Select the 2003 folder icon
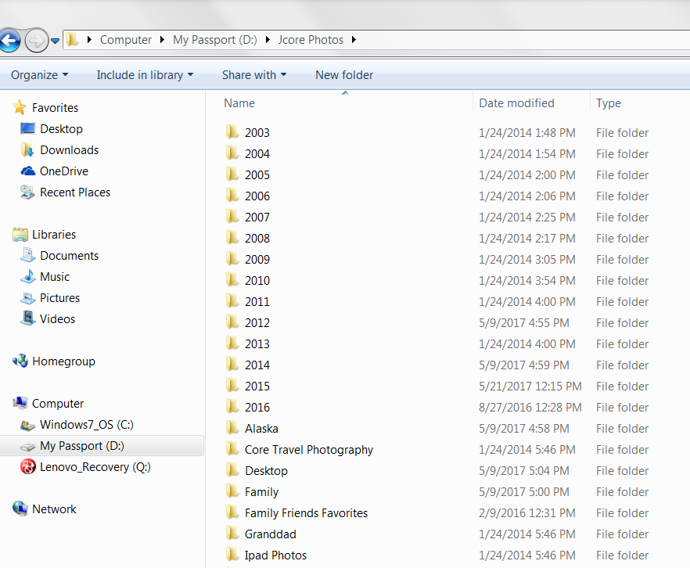 (x=232, y=132)
